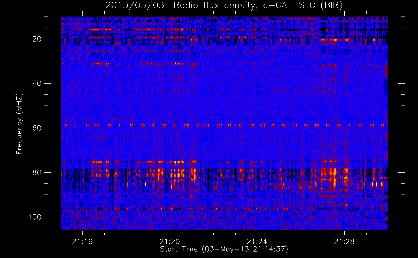Select the frequency tick label 100
Viewport: 418px width, 258px height.
pos(35,217)
